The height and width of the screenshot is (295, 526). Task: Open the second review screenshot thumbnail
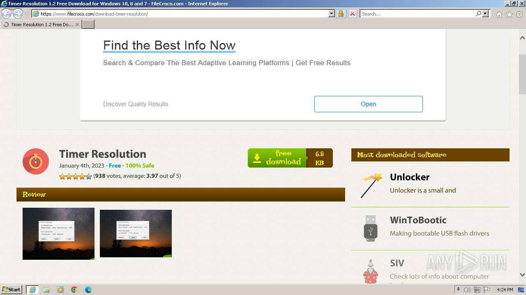[136, 234]
